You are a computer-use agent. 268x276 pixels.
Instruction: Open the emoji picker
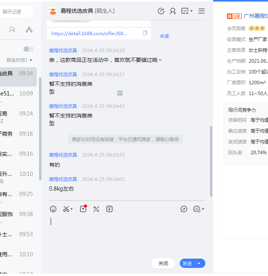53,209
